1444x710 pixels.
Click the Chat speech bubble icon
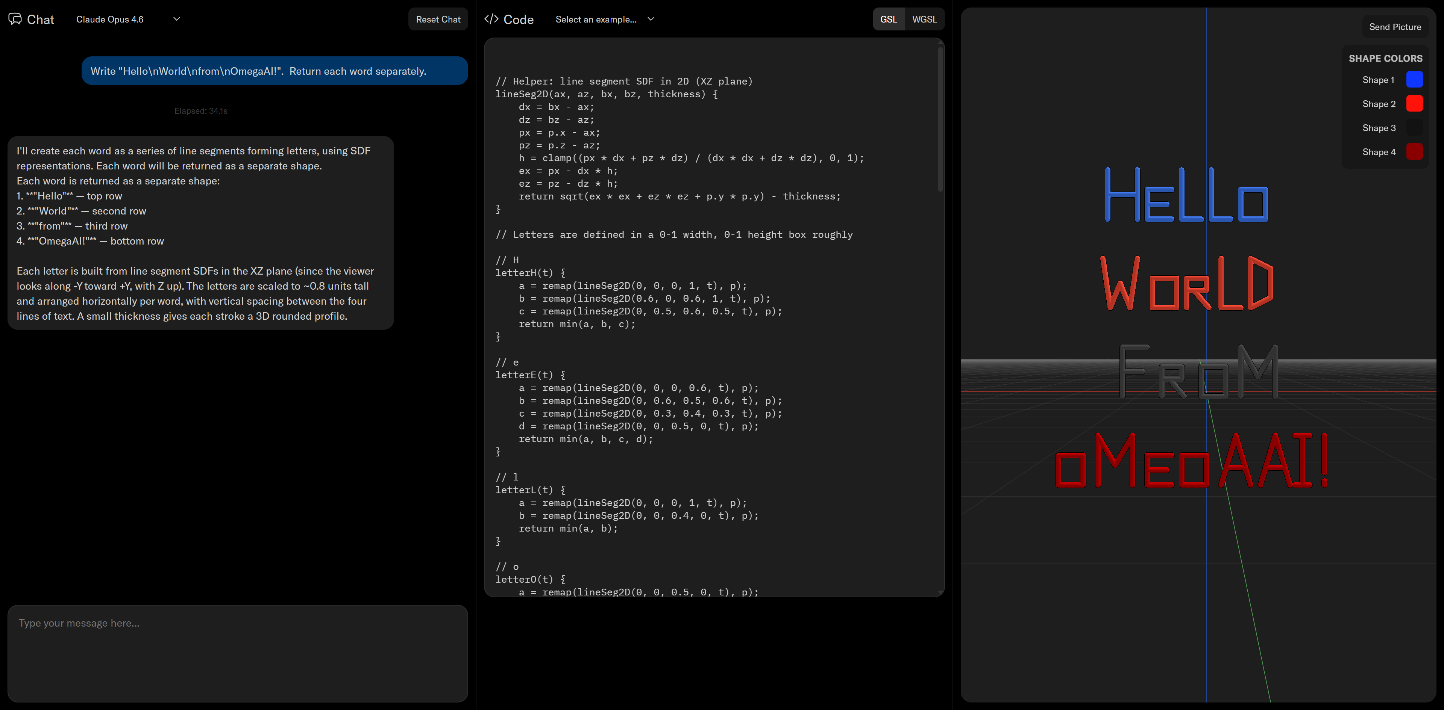point(15,19)
